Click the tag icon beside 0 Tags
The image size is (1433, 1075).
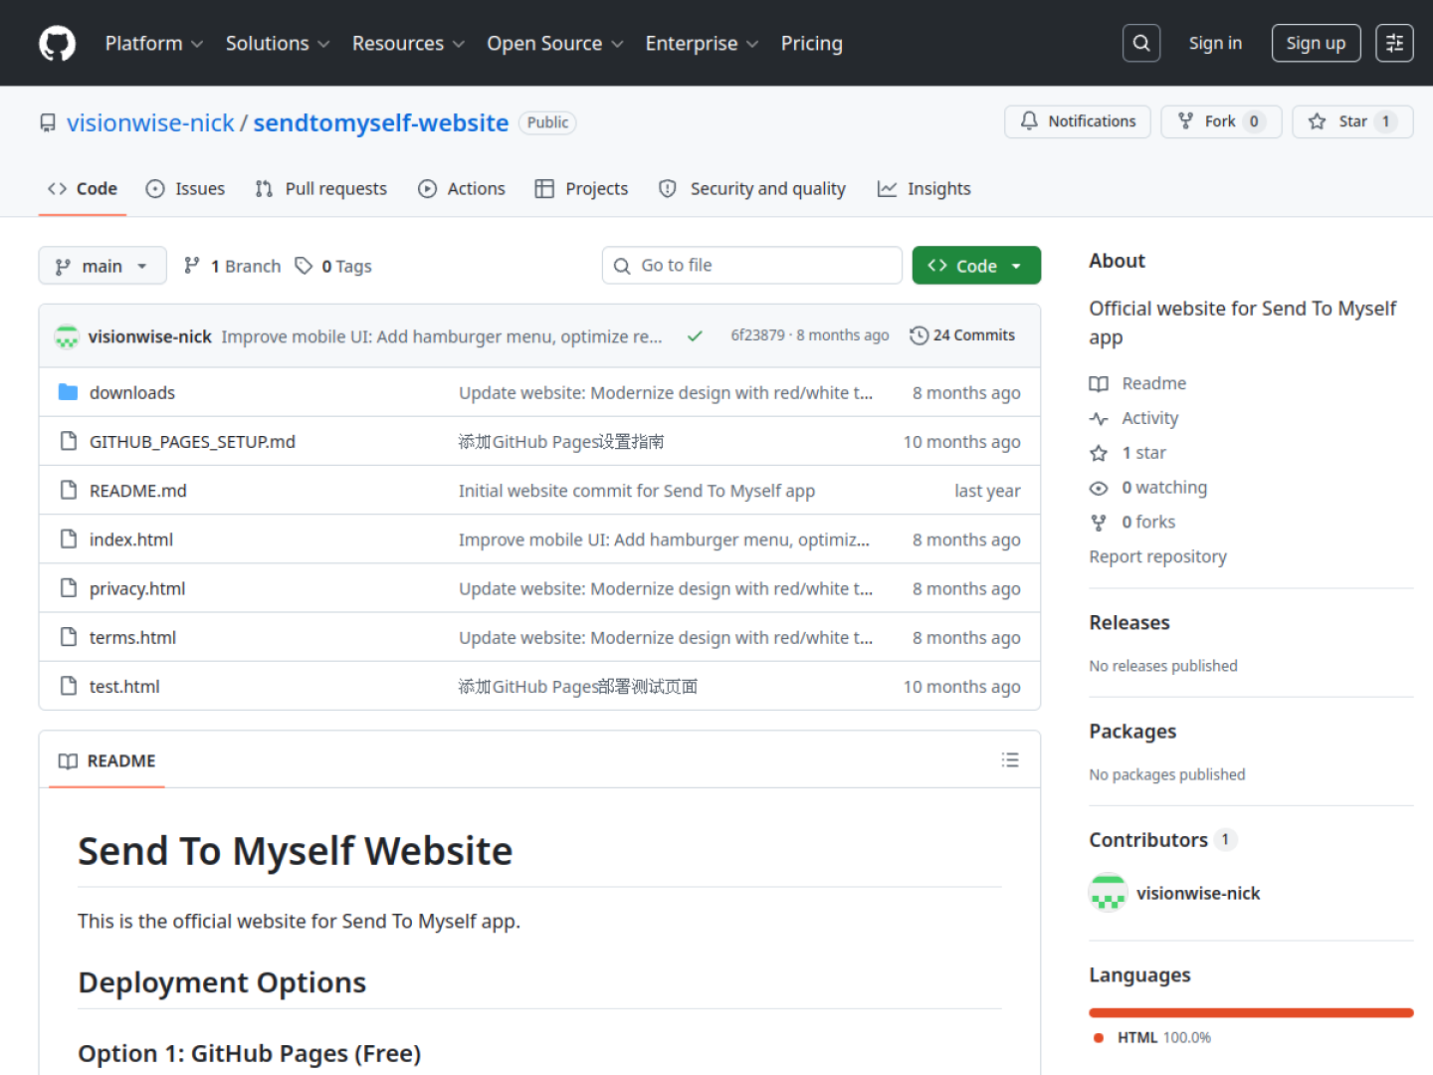click(304, 266)
